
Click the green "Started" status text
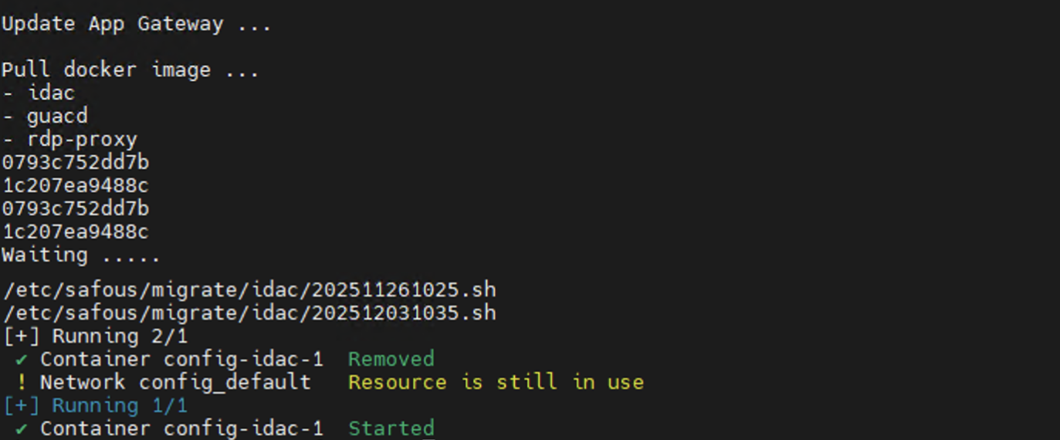391,429
